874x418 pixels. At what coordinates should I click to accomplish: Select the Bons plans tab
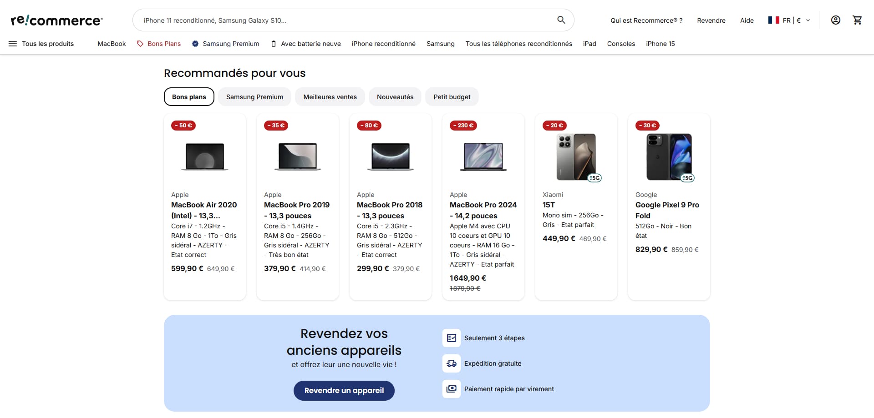(189, 97)
